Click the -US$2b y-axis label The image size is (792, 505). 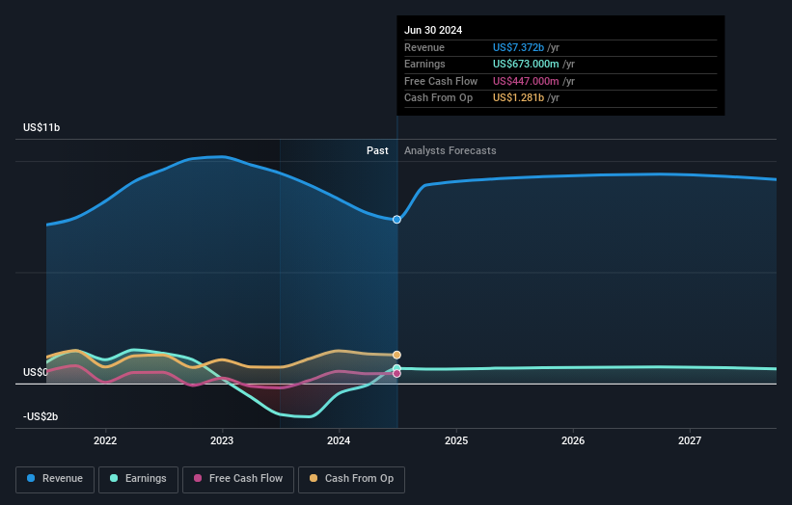click(x=41, y=416)
